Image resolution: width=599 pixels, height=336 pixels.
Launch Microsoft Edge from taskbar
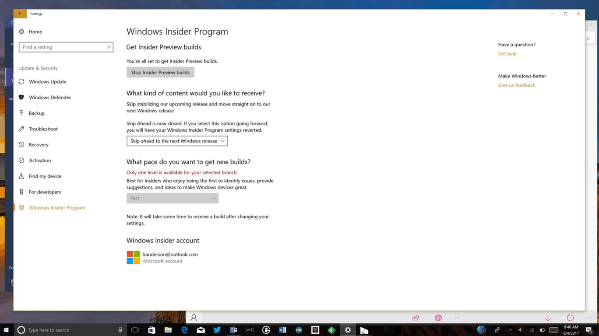(x=184, y=330)
